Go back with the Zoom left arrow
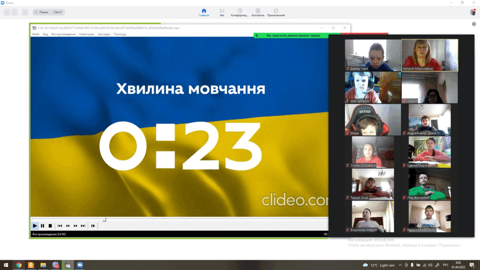The height and width of the screenshot is (270, 480). point(7,12)
